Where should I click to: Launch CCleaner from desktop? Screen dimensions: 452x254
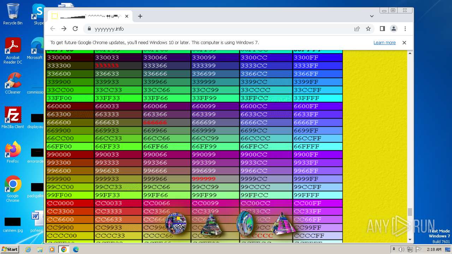click(x=13, y=84)
